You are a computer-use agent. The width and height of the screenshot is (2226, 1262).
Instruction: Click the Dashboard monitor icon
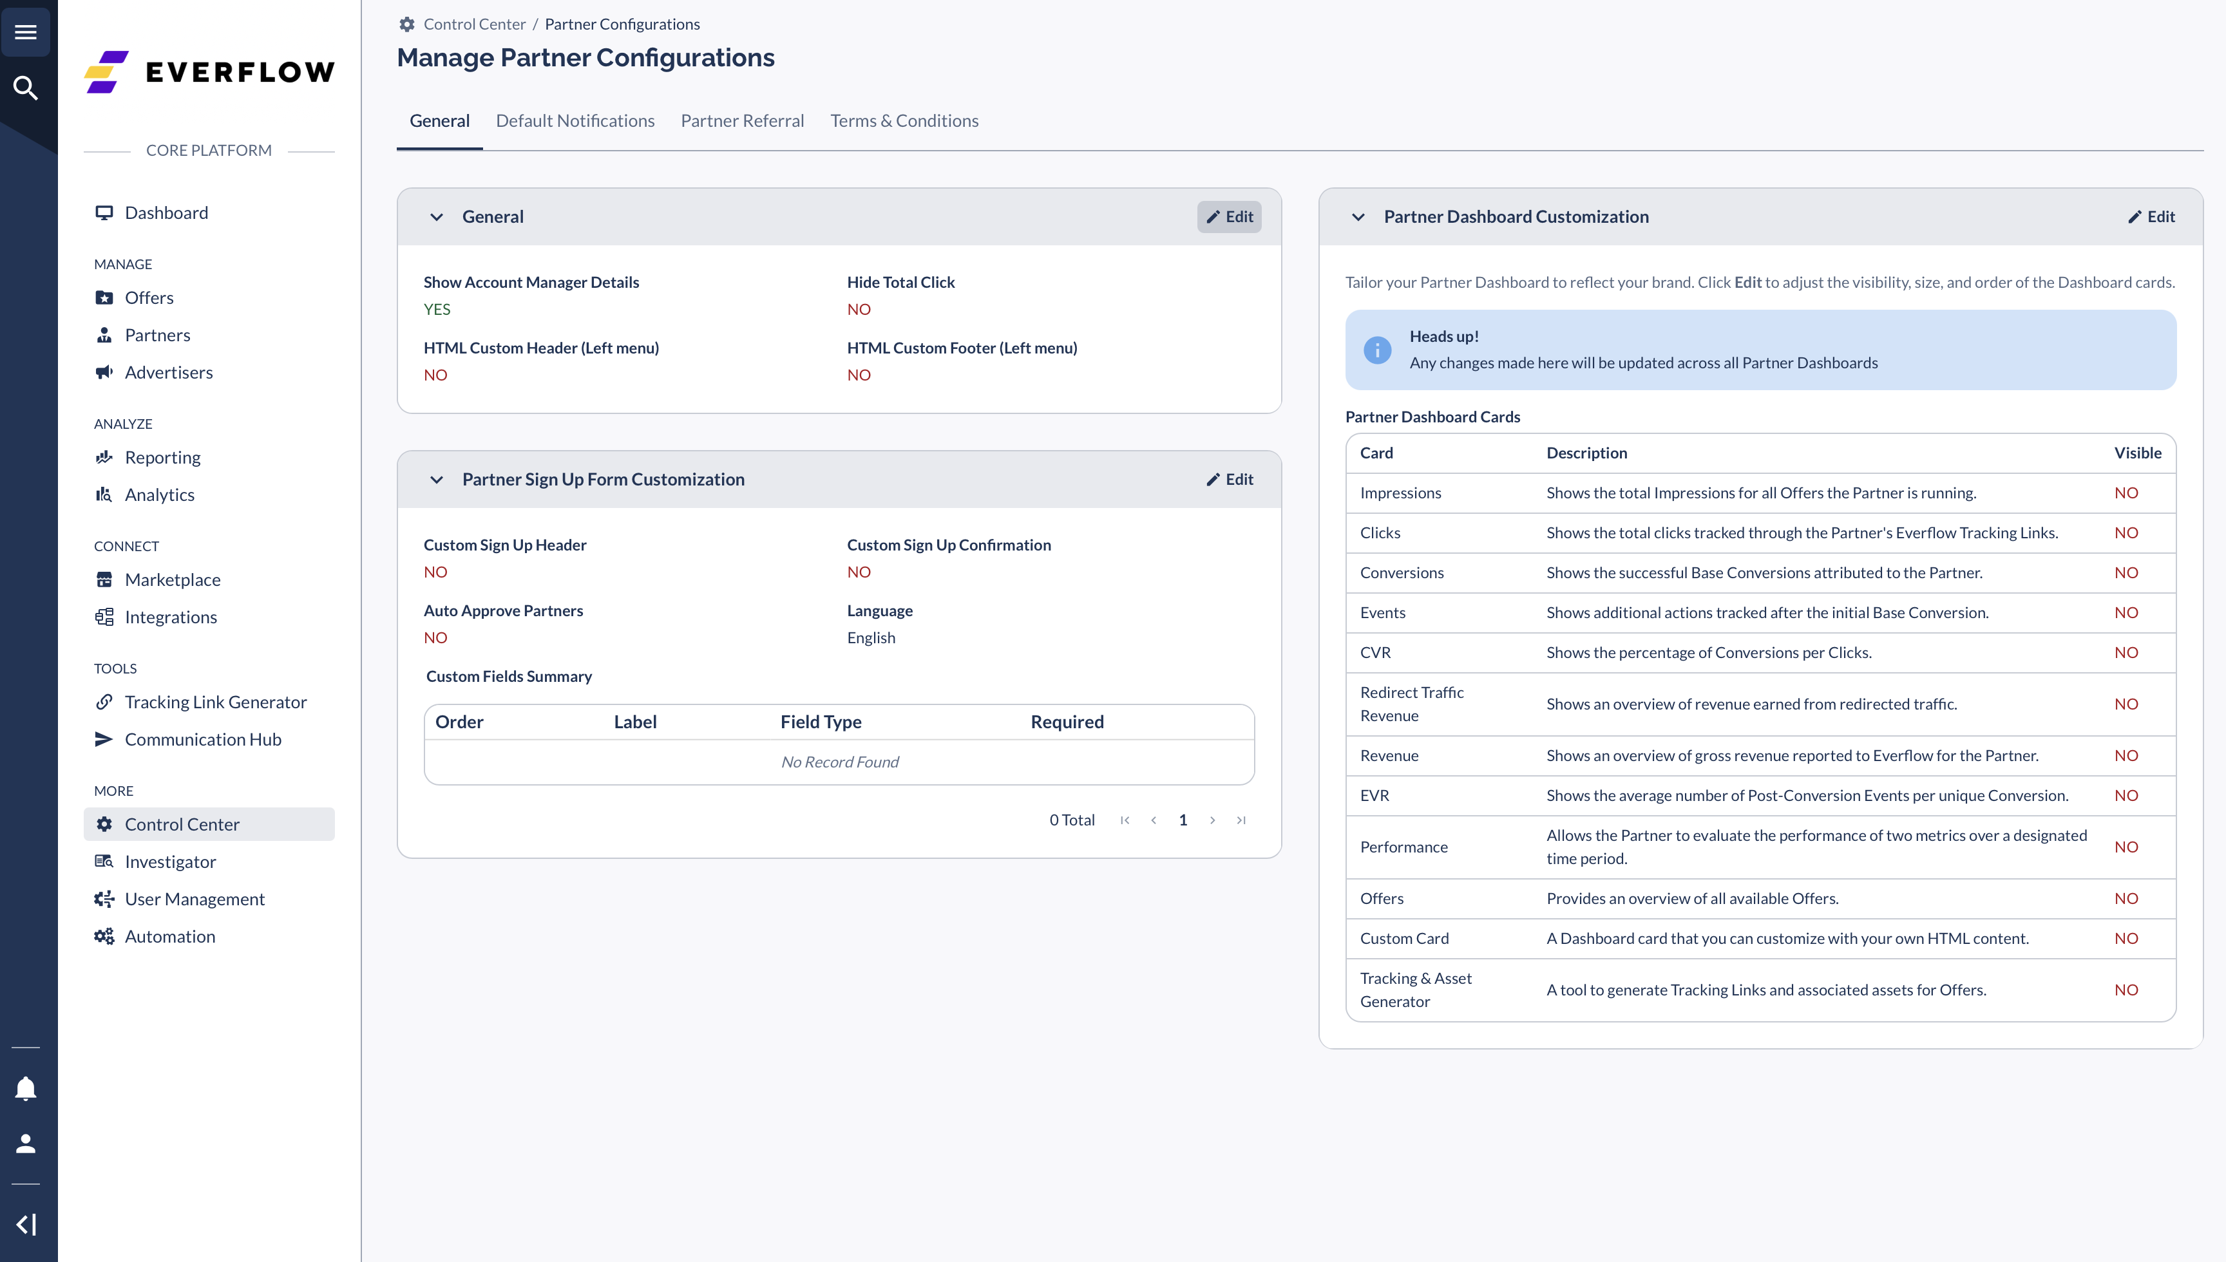pyautogui.click(x=104, y=212)
